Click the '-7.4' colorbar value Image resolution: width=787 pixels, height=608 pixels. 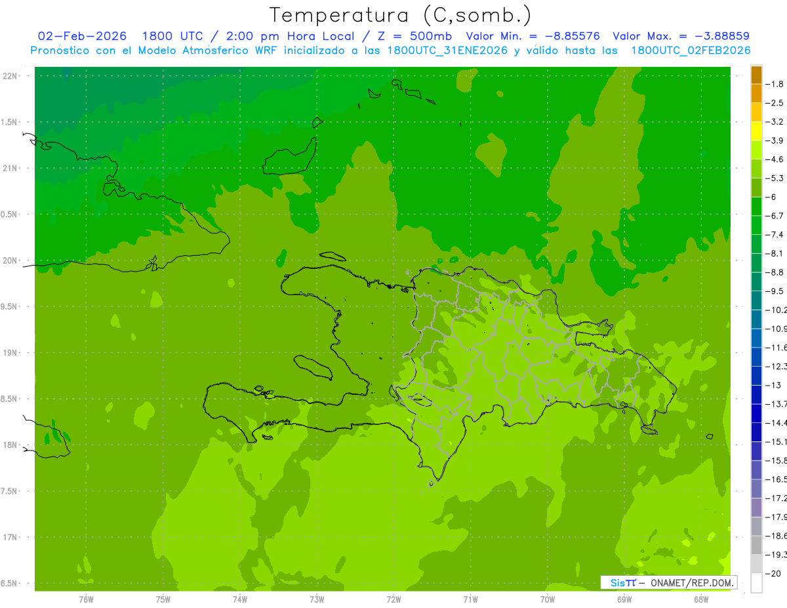point(775,235)
